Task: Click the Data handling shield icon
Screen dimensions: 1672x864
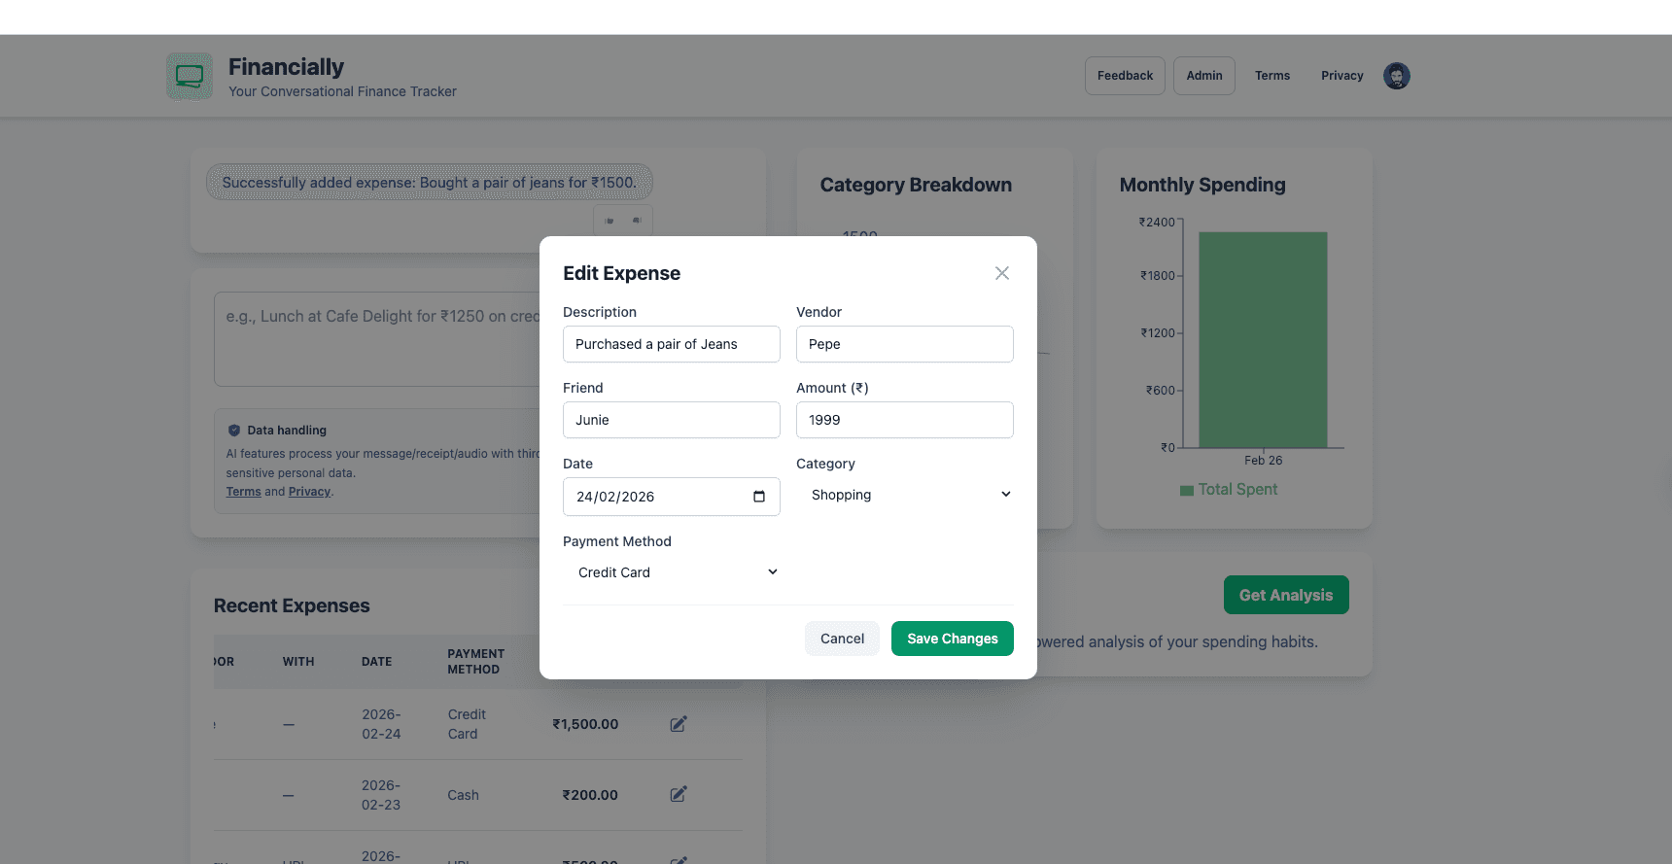Action: [234, 431]
